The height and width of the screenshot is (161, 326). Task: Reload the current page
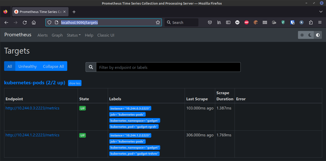point(25,22)
